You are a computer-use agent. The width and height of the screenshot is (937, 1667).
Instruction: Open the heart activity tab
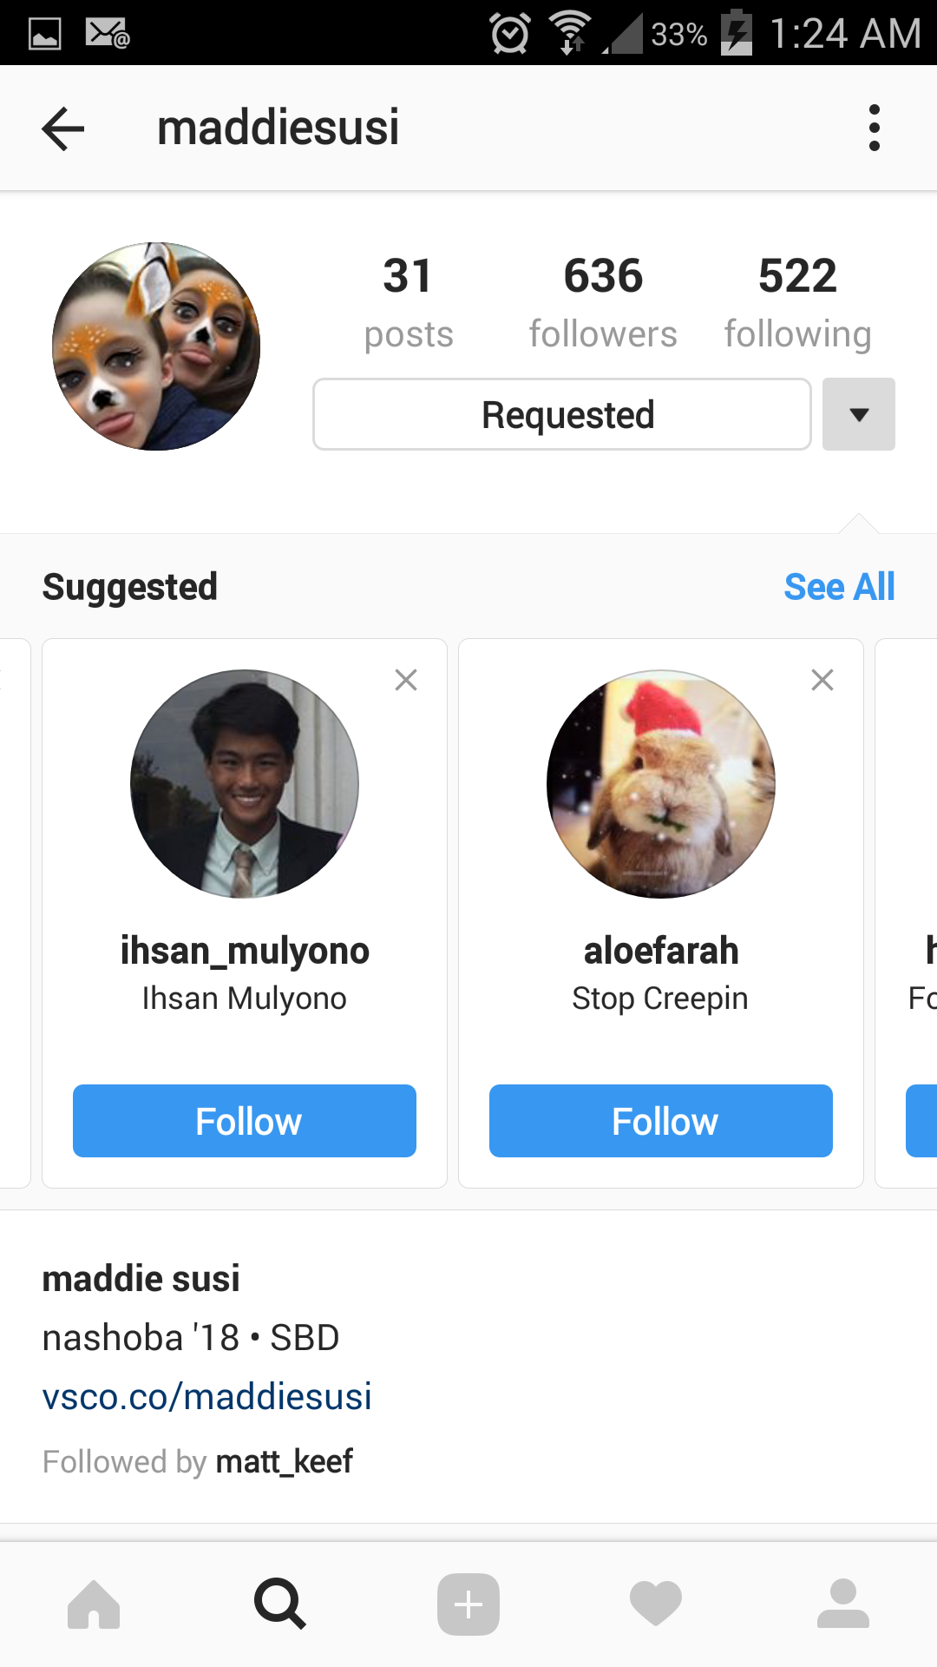pyautogui.click(x=656, y=1604)
